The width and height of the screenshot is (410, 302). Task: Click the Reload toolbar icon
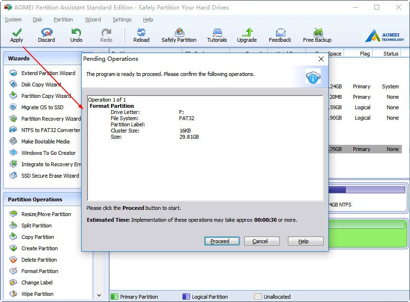pos(141,35)
